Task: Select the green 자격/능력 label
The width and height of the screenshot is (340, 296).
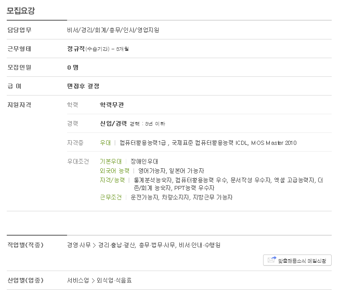Action: pos(112,180)
